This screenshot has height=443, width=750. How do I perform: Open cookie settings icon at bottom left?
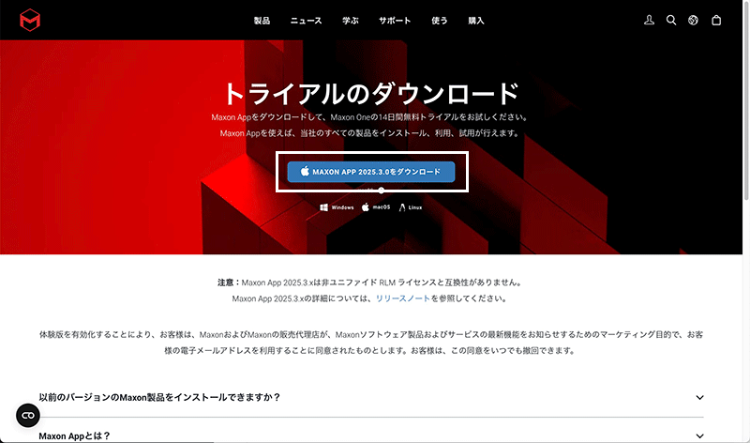pyautogui.click(x=28, y=416)
